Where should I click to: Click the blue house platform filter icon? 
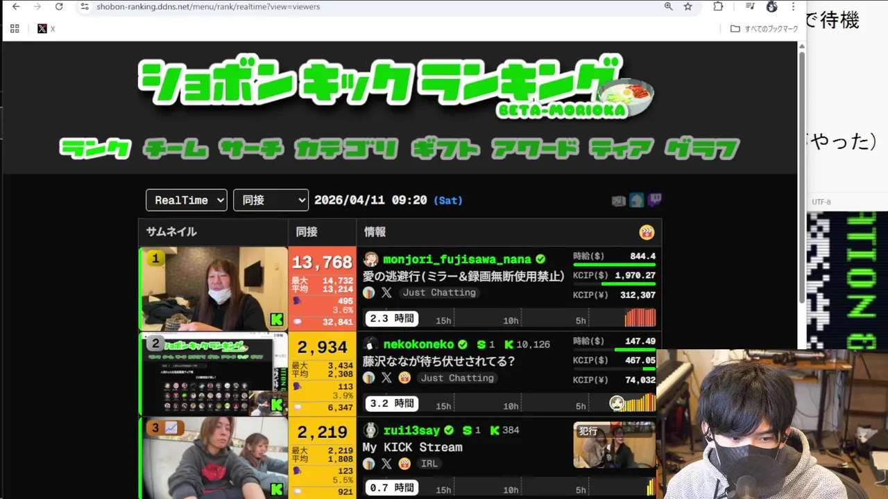pyautogui.click(x=637, y=200)
